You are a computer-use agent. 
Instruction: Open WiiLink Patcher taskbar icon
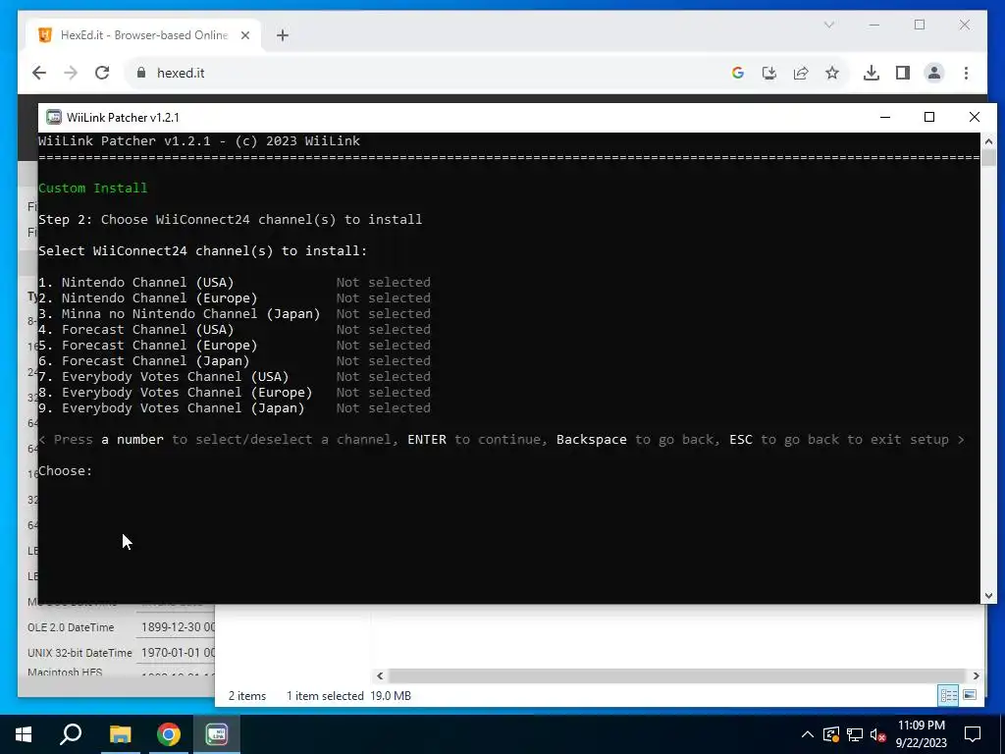[217, 734]
